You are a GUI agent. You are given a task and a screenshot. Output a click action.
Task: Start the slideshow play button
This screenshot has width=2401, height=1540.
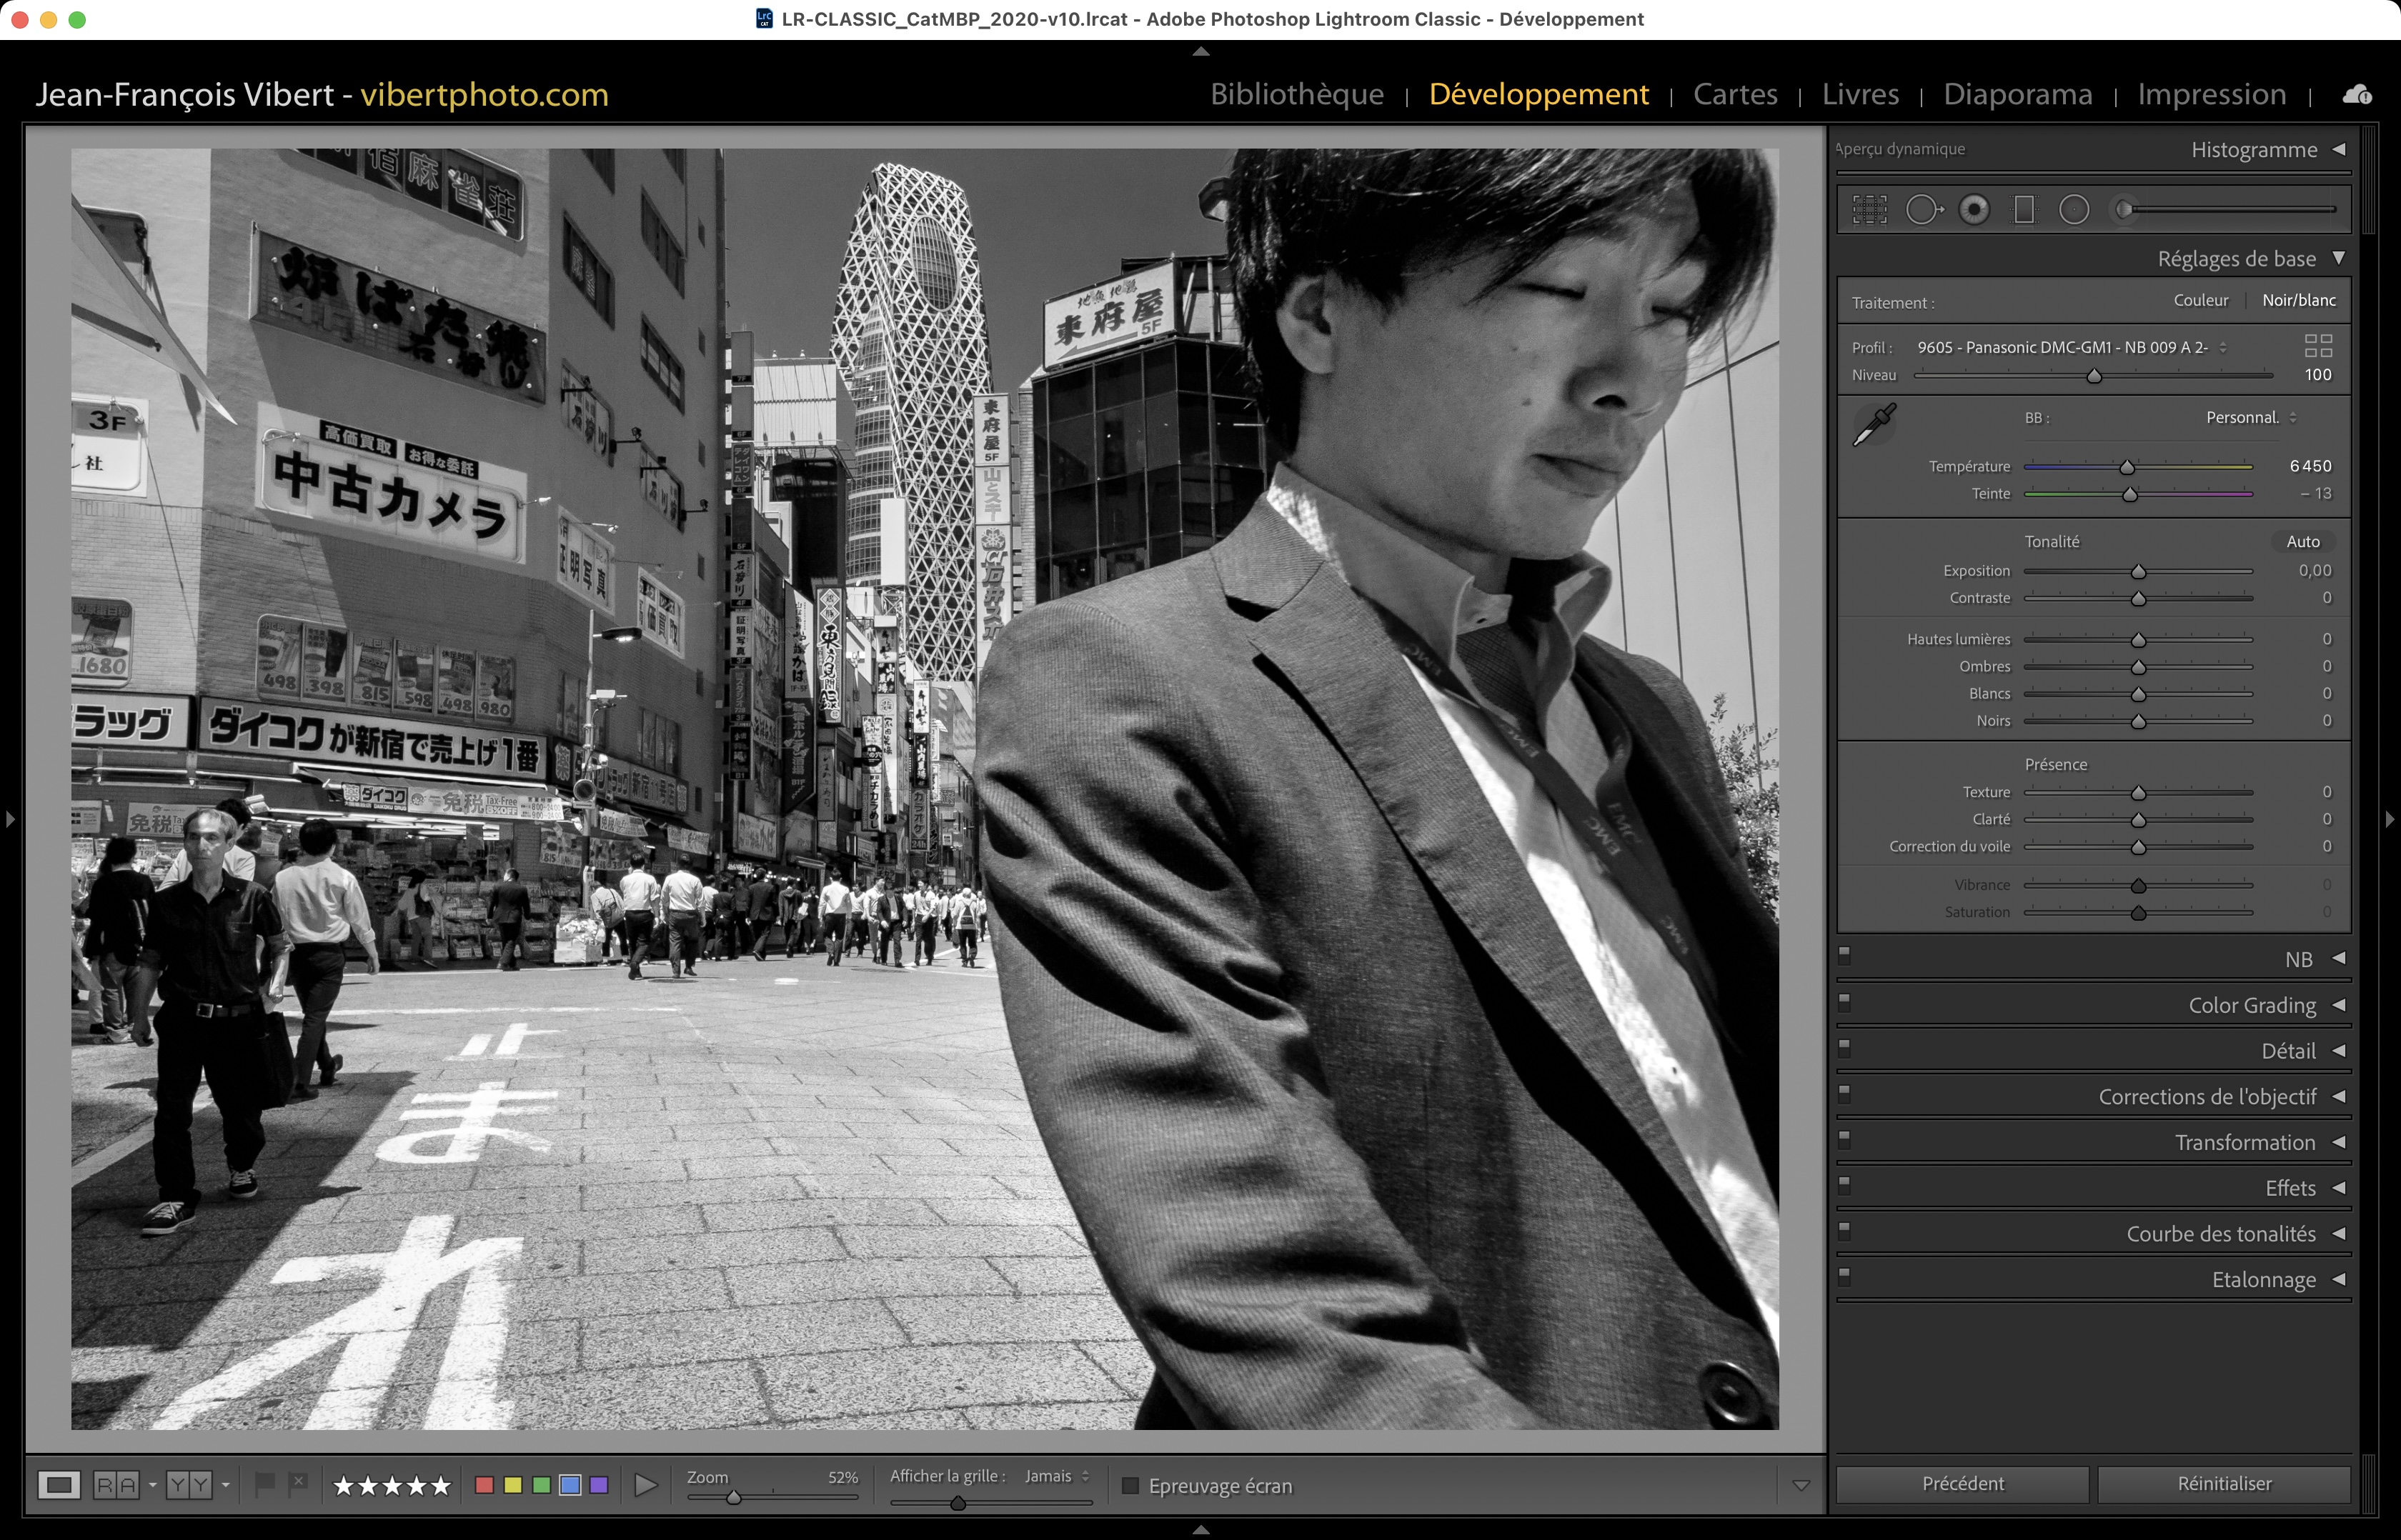tap(646, 1485)
